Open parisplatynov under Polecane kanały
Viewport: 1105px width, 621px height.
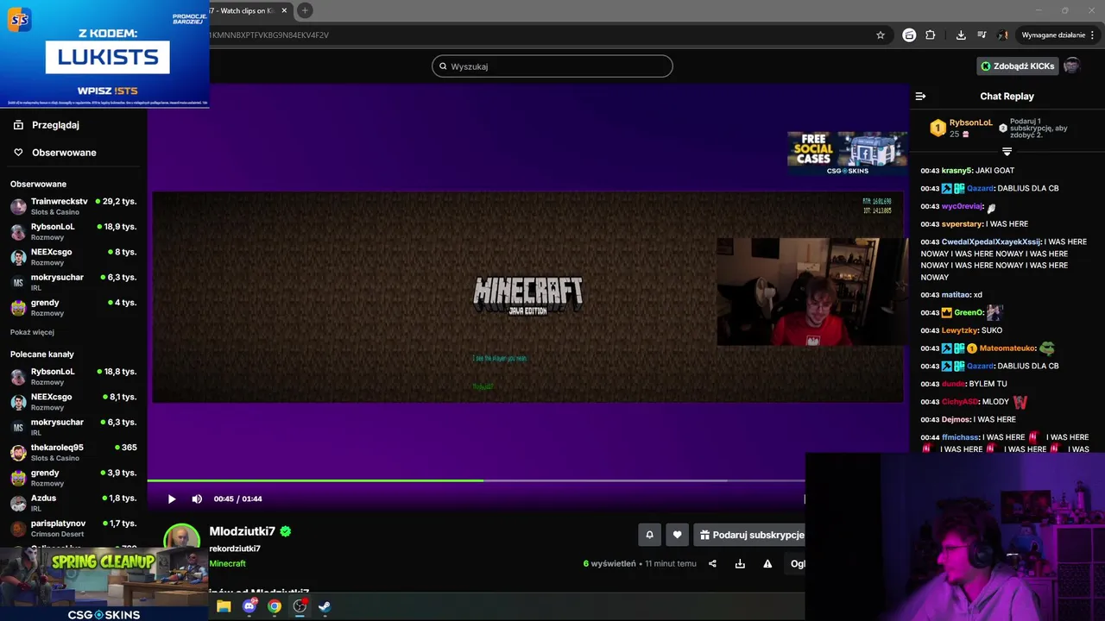coord(73,528)
